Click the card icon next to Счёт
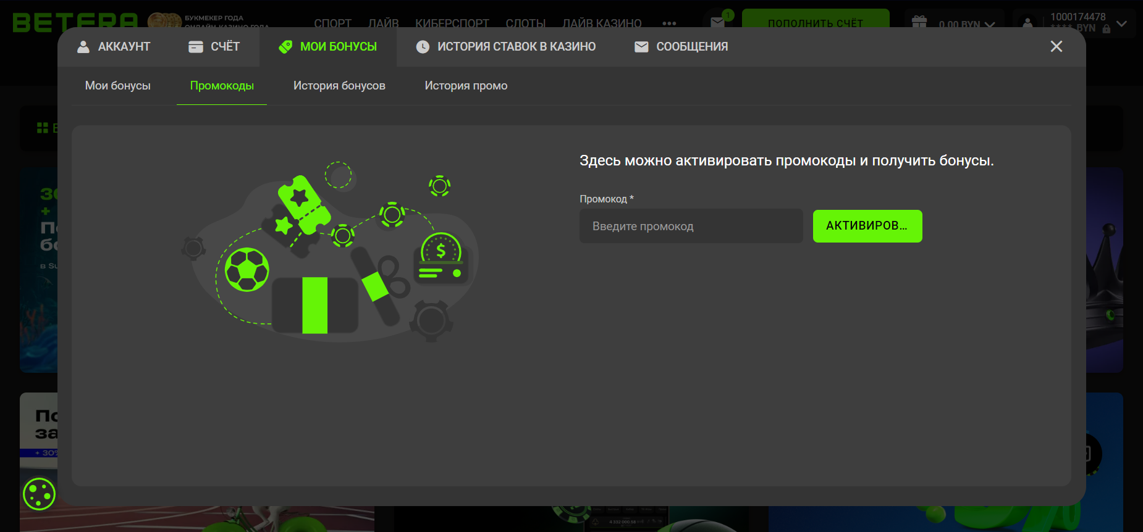1143x532 pixels. click(x=196, y=47)
